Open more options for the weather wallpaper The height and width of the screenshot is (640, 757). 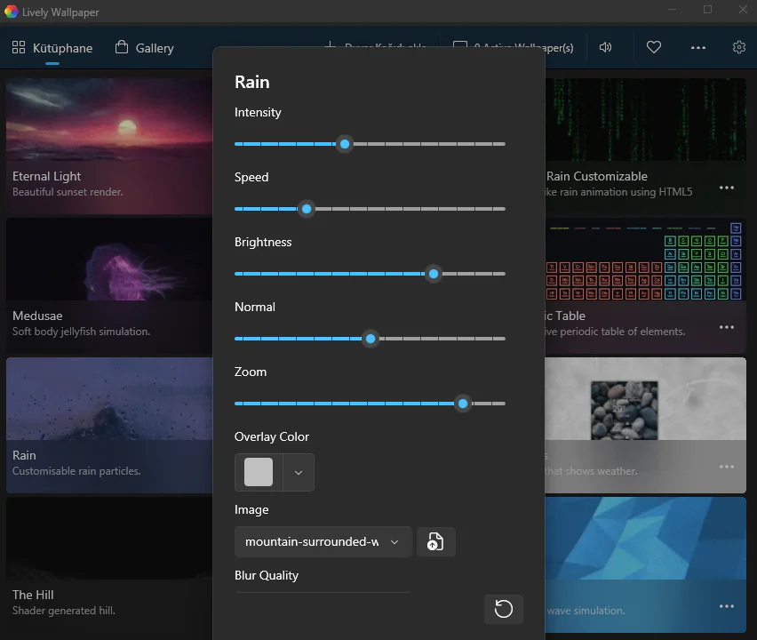(x=727, y=467)
